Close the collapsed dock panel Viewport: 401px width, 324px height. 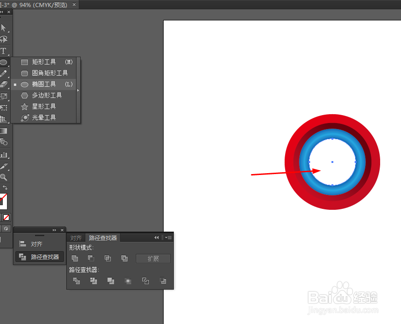pos(62,230)
